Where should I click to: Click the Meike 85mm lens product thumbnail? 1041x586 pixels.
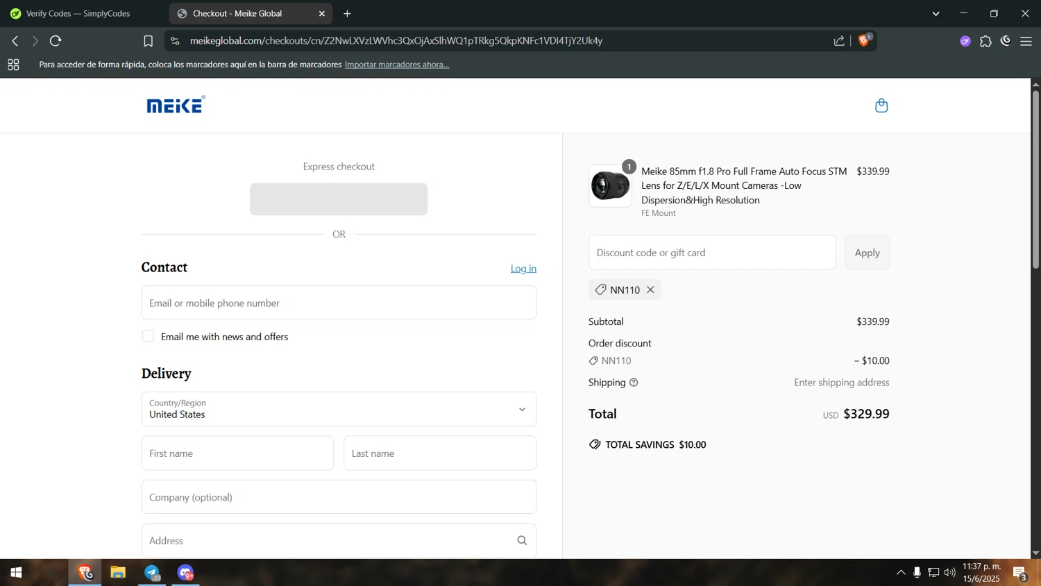(x=610, y=186)
